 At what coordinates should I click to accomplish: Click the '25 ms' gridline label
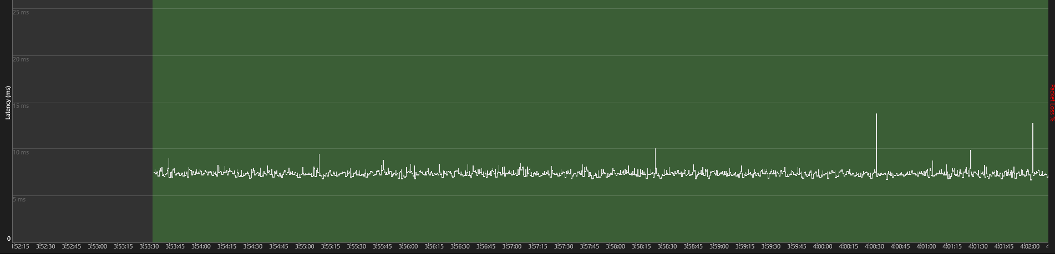21,12
